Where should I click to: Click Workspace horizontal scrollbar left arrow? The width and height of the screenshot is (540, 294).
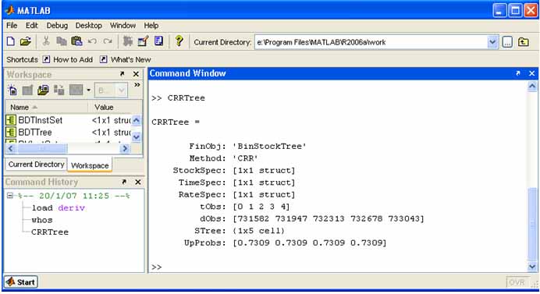(x=10, y=148)
